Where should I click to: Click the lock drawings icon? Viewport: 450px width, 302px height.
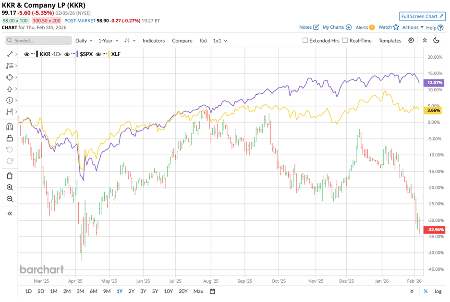tap(10, 138)
